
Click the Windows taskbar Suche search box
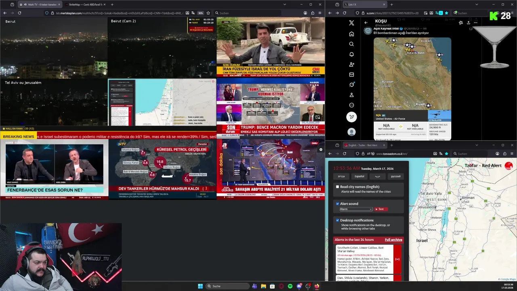pos(227,286)
